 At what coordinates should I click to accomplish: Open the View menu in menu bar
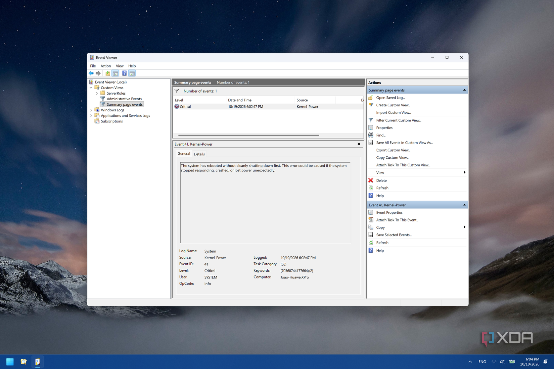click(120, 66)
